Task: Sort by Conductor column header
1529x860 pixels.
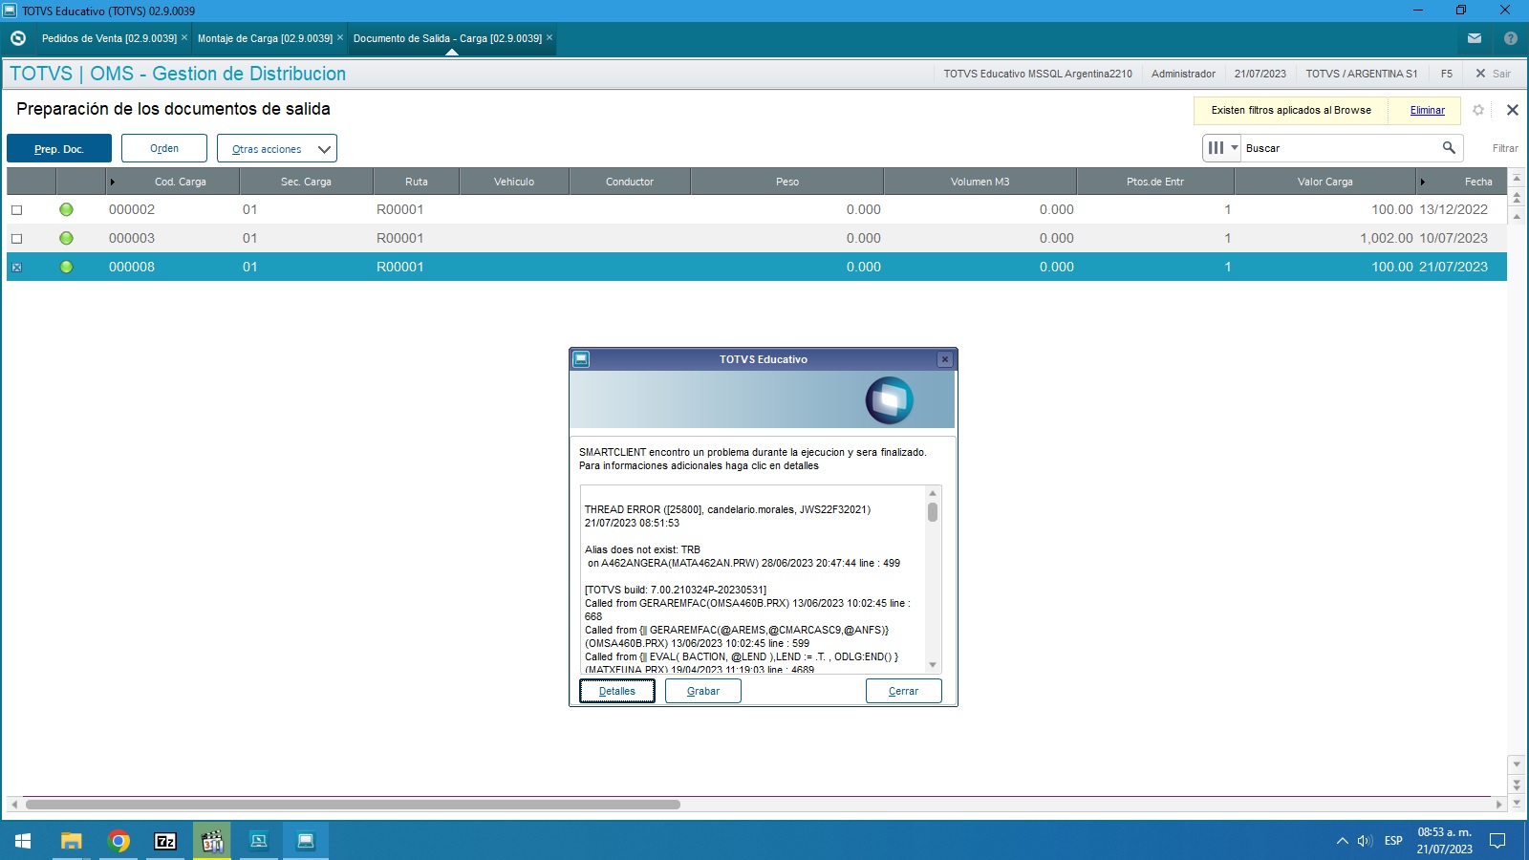Action: tap(630, 182)
